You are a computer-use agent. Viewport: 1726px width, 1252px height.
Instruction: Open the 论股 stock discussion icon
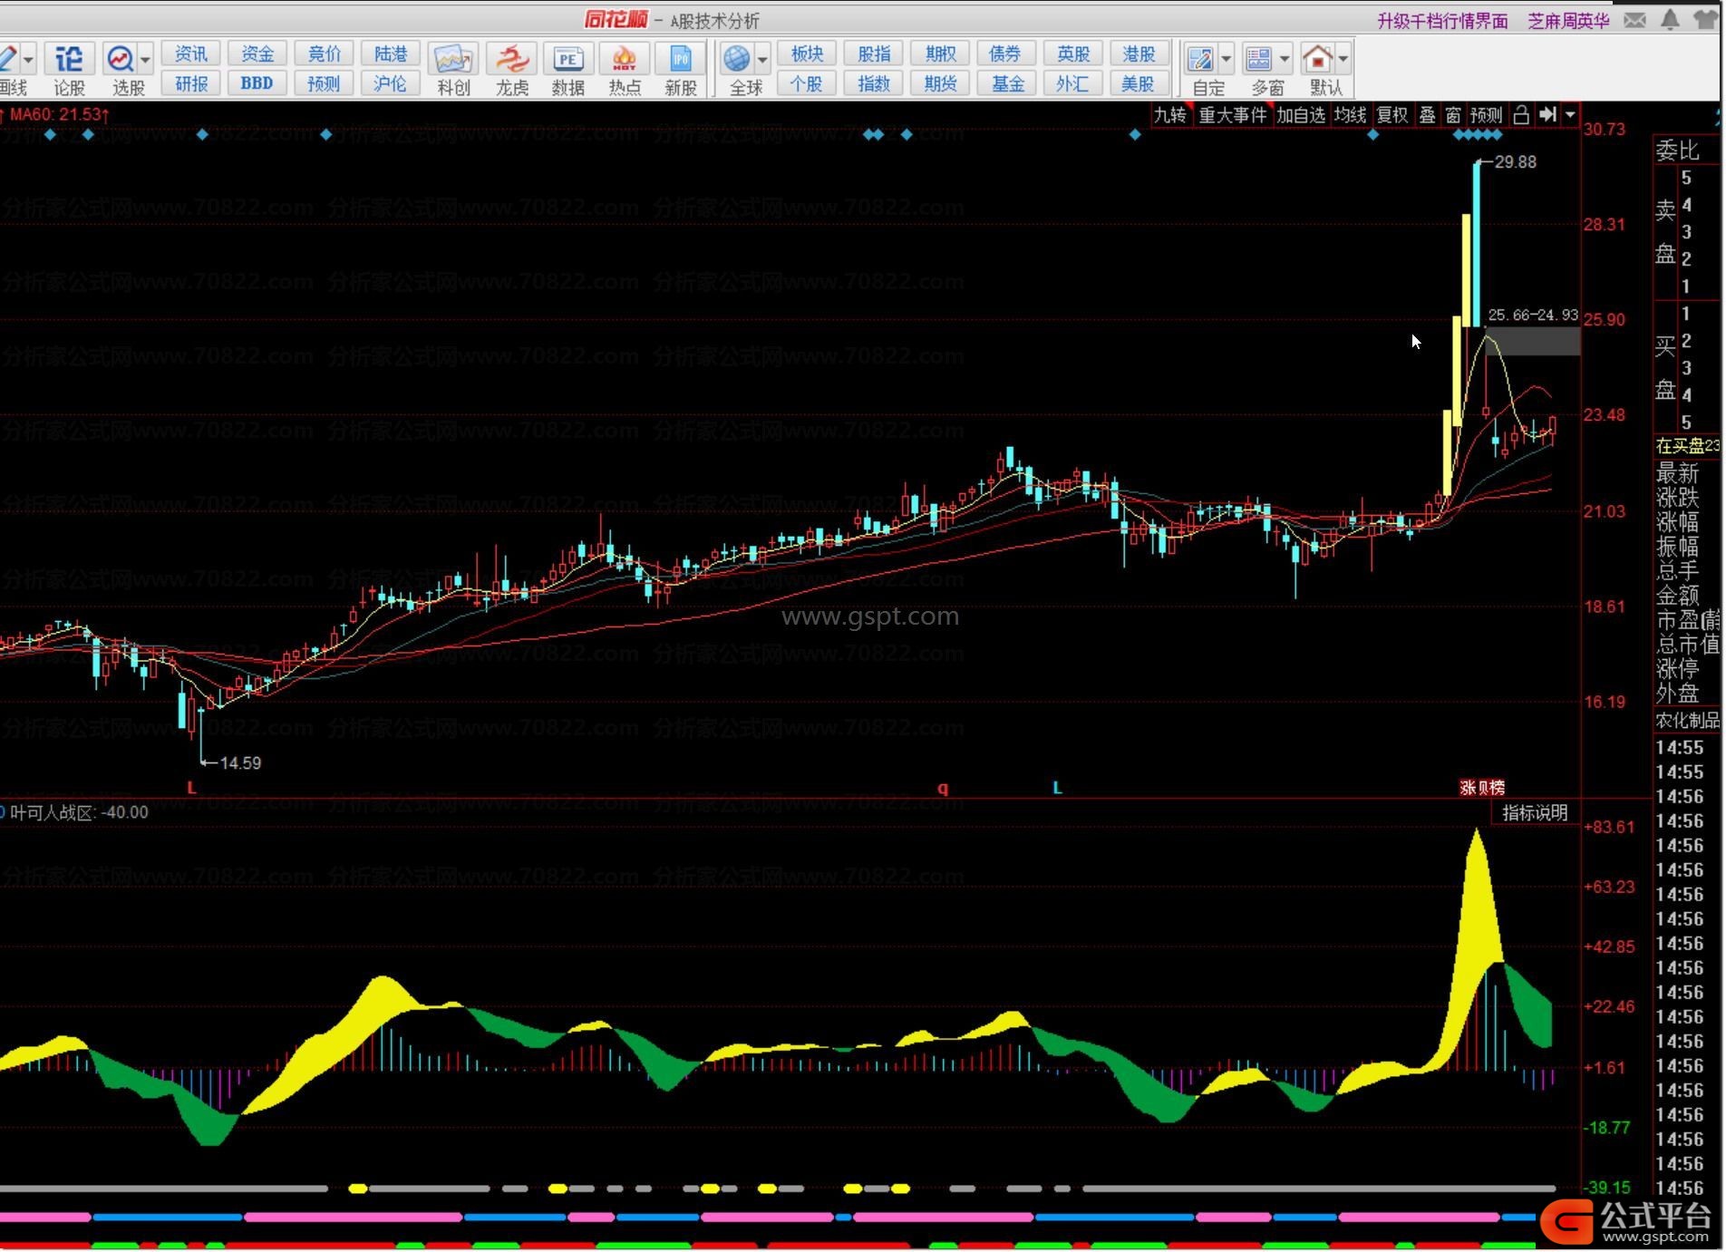pyautogui.click(x=69, y=60)
